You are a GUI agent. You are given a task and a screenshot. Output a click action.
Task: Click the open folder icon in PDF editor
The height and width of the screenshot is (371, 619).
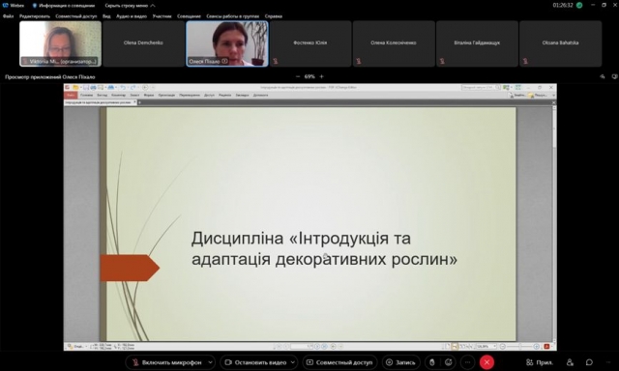click(x=75, y=88)
